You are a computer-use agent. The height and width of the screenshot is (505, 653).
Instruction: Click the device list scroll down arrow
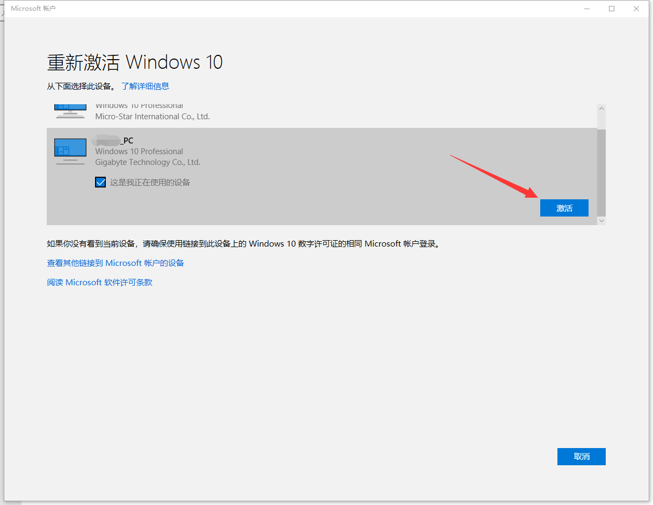click(x=601, y=220)
